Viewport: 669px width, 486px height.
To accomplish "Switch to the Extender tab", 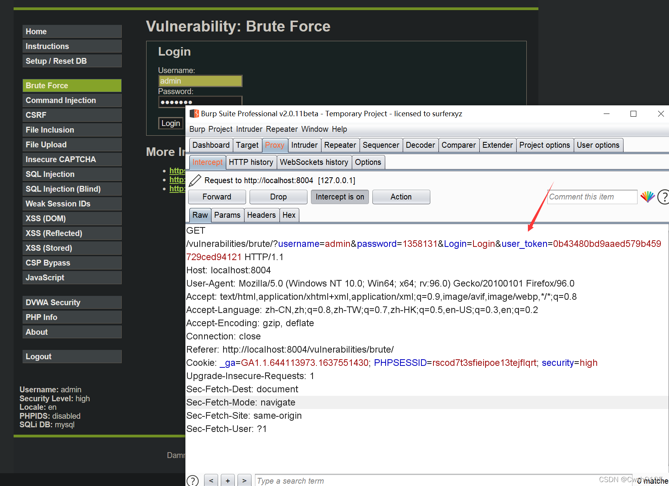I will coord(498,145).
